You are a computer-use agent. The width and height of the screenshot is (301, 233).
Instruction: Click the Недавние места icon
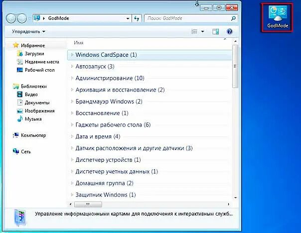pyautogui.click(x=19, y=62)
